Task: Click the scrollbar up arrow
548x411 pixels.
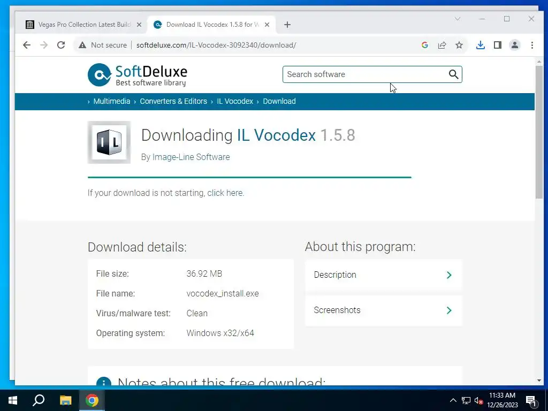Action: click(539, 62)
